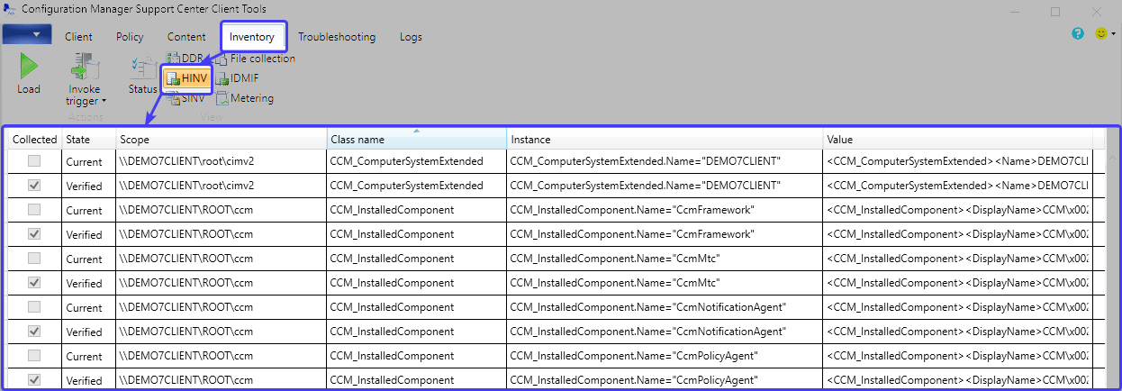Screen dimensions: 1122x391
Task: Select \\DEMO7CLIENT\root\cimv2 scope in Current row
Action: (222, 161)
